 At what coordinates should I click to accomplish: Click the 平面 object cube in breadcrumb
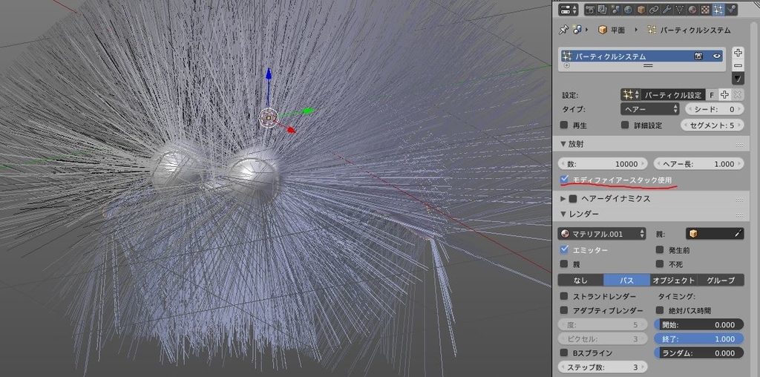[x=603, y=30]
